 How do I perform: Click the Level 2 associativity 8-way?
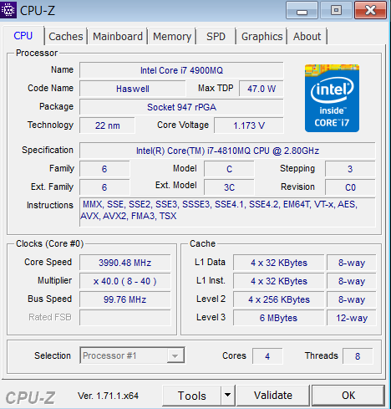(x=352, y=299)
